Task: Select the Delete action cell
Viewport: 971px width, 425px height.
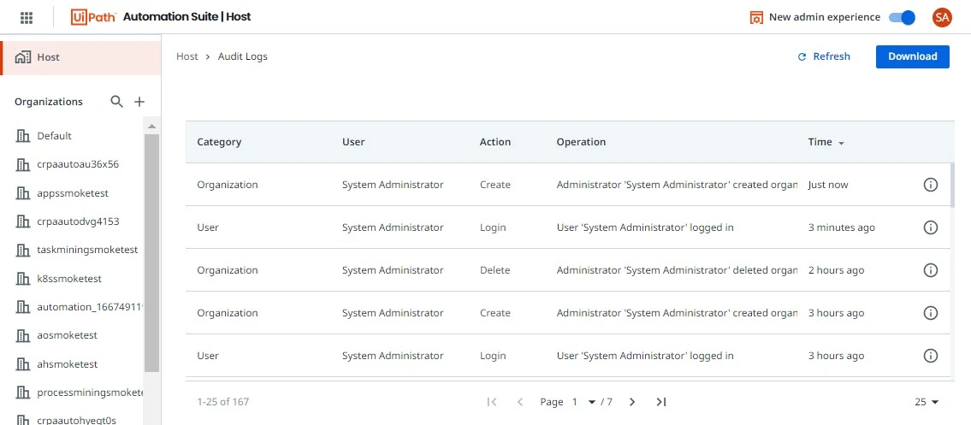Action: (494, 270)
